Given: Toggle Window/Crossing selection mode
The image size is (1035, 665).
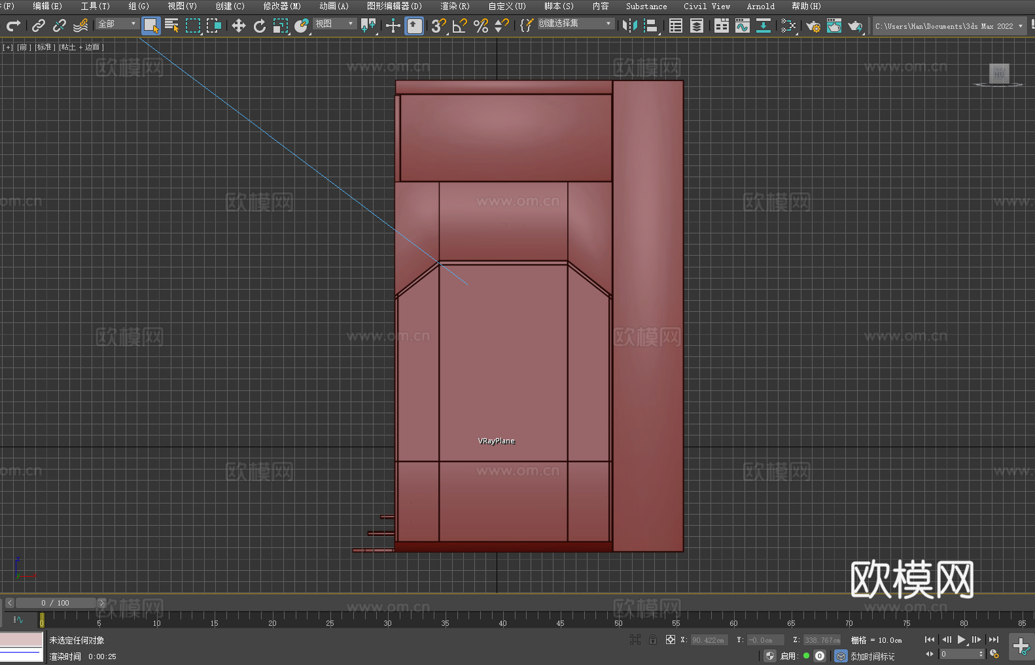Looking at the screenshot, I should point(214,26).
